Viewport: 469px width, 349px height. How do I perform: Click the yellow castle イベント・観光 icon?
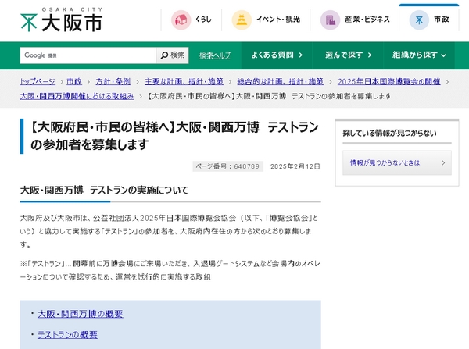click(x=242, y=20)
